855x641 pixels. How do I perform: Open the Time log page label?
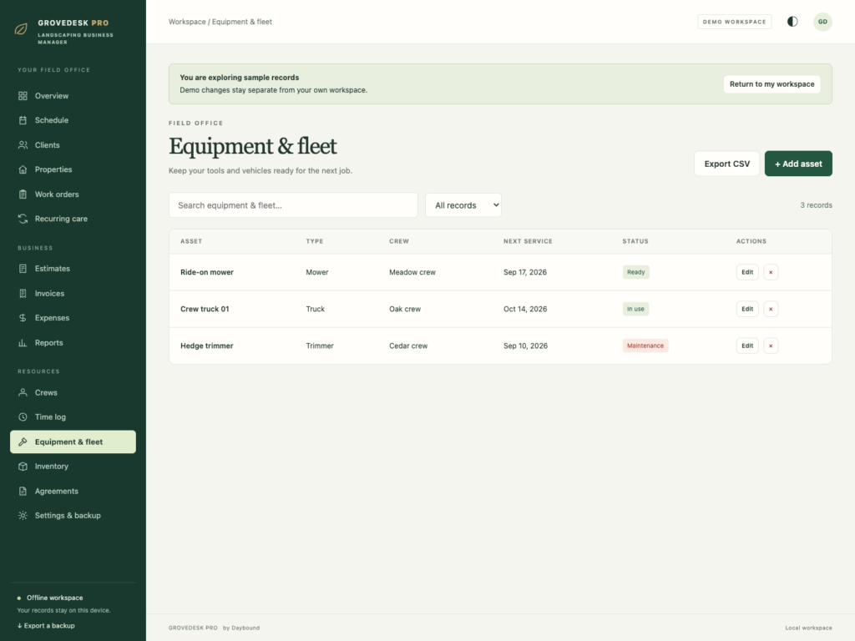pyautogui.click(x=50, y=417)
